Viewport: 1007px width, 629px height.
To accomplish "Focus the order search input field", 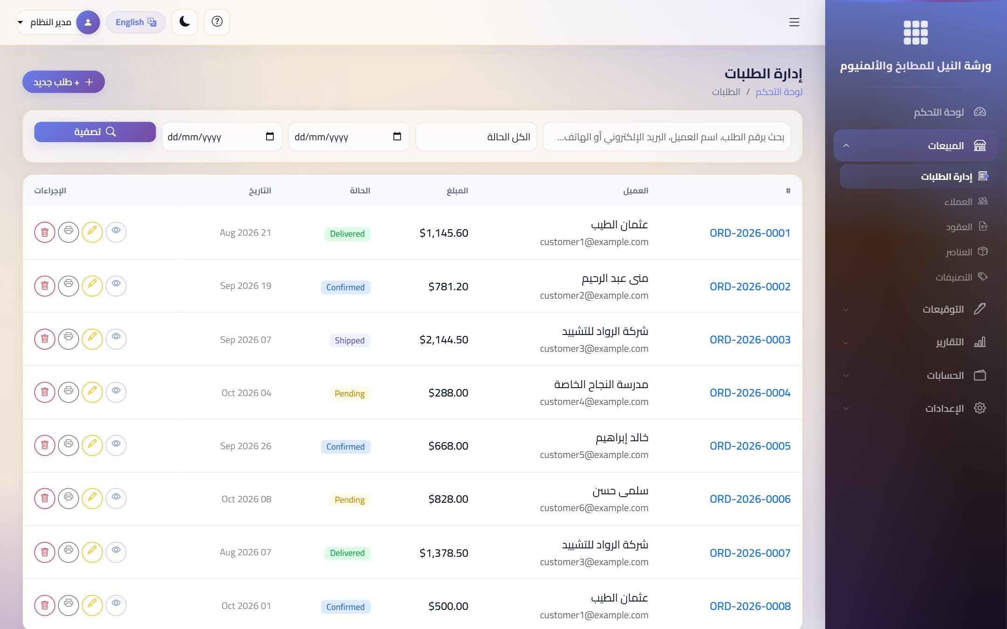I will [667, 137].
